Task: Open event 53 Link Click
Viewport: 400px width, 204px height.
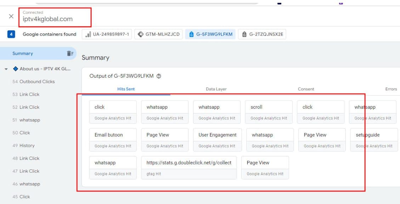Action: pos(26,94)
